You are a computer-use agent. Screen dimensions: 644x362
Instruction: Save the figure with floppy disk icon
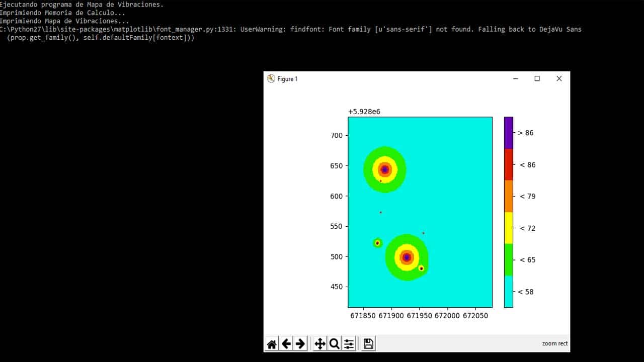(x=368, y=344)
